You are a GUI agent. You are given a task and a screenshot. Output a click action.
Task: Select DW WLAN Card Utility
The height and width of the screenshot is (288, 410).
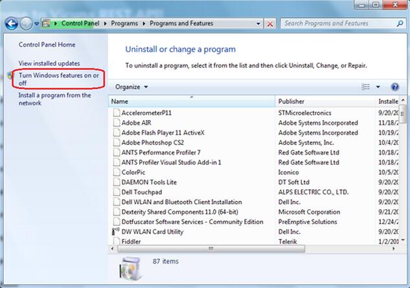pyautogui.click(x=152, y=232)
